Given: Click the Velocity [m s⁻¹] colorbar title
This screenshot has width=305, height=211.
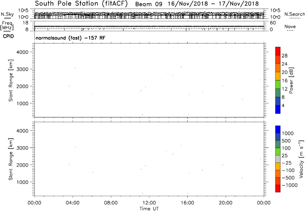Looking at the screenshot, I should click(301, 159).
